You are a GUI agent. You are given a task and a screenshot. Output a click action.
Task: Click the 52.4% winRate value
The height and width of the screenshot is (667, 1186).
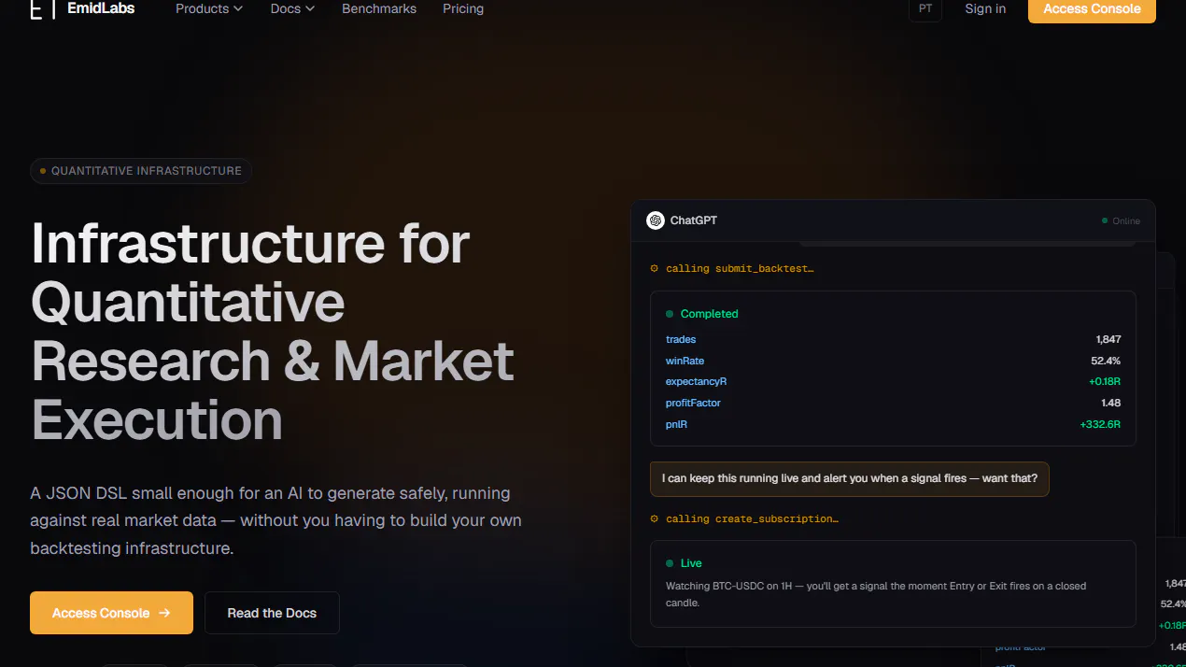point(1106,361)
